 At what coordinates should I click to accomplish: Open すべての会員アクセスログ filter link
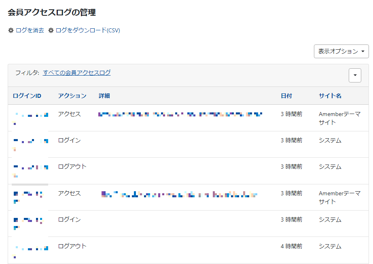pos(76,73)
